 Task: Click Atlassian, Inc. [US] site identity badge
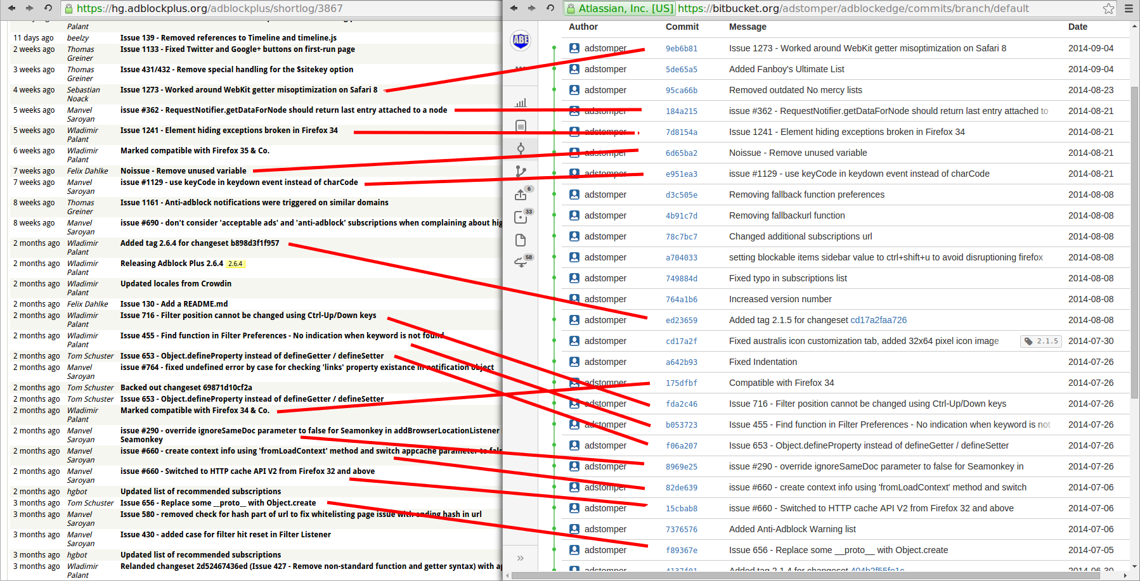coord(619,8)
